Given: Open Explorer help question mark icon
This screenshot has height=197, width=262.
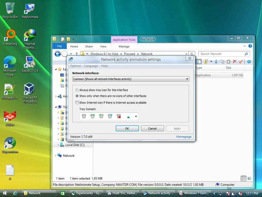Looking at the screenshot, I should tap(250, 46).
